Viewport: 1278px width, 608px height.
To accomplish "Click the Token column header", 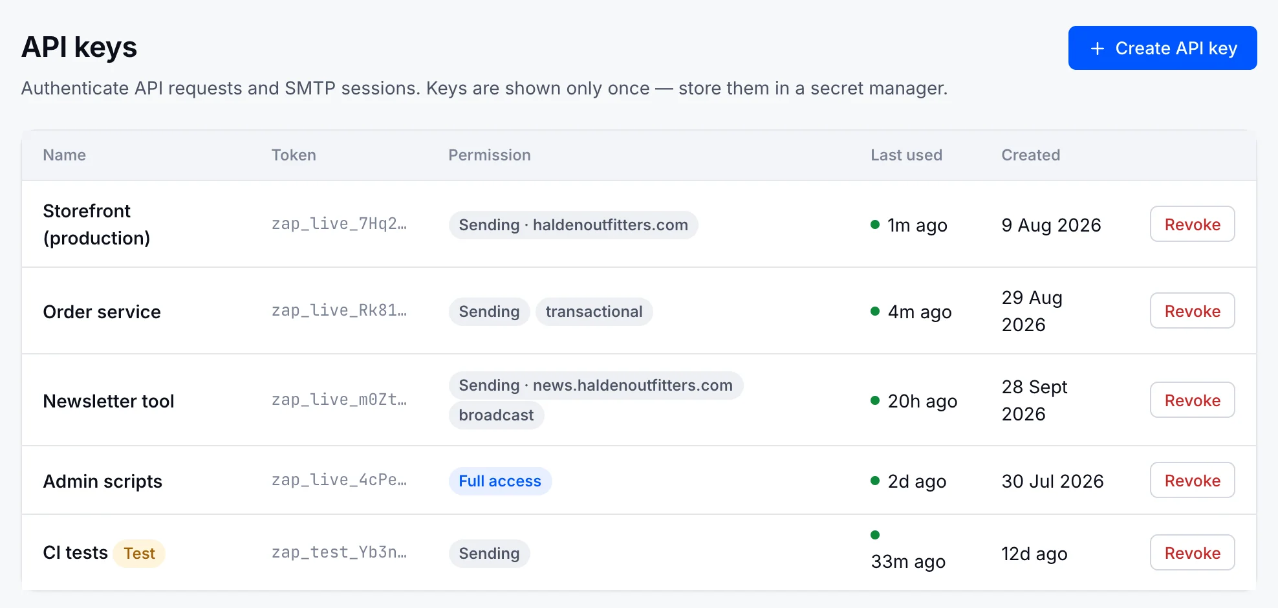I will coord(294,155).
